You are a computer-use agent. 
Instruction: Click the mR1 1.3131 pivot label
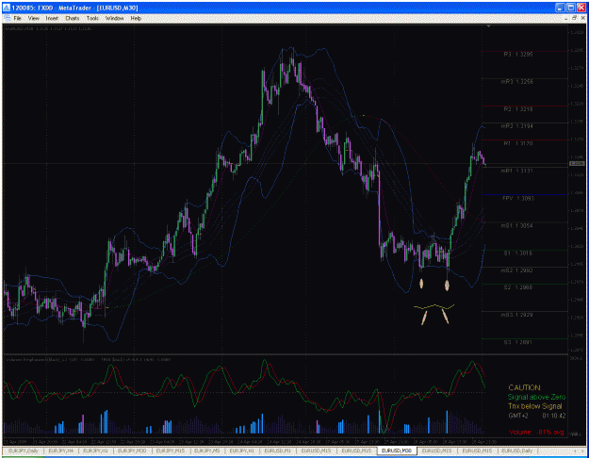click(x=516, y=171)
